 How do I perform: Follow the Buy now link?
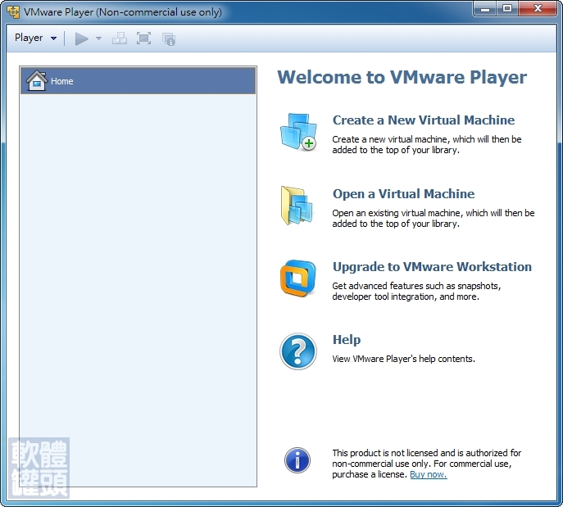tap(429, 474)
